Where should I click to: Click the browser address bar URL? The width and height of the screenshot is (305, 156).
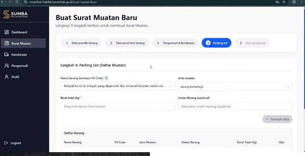pos(63,2)
